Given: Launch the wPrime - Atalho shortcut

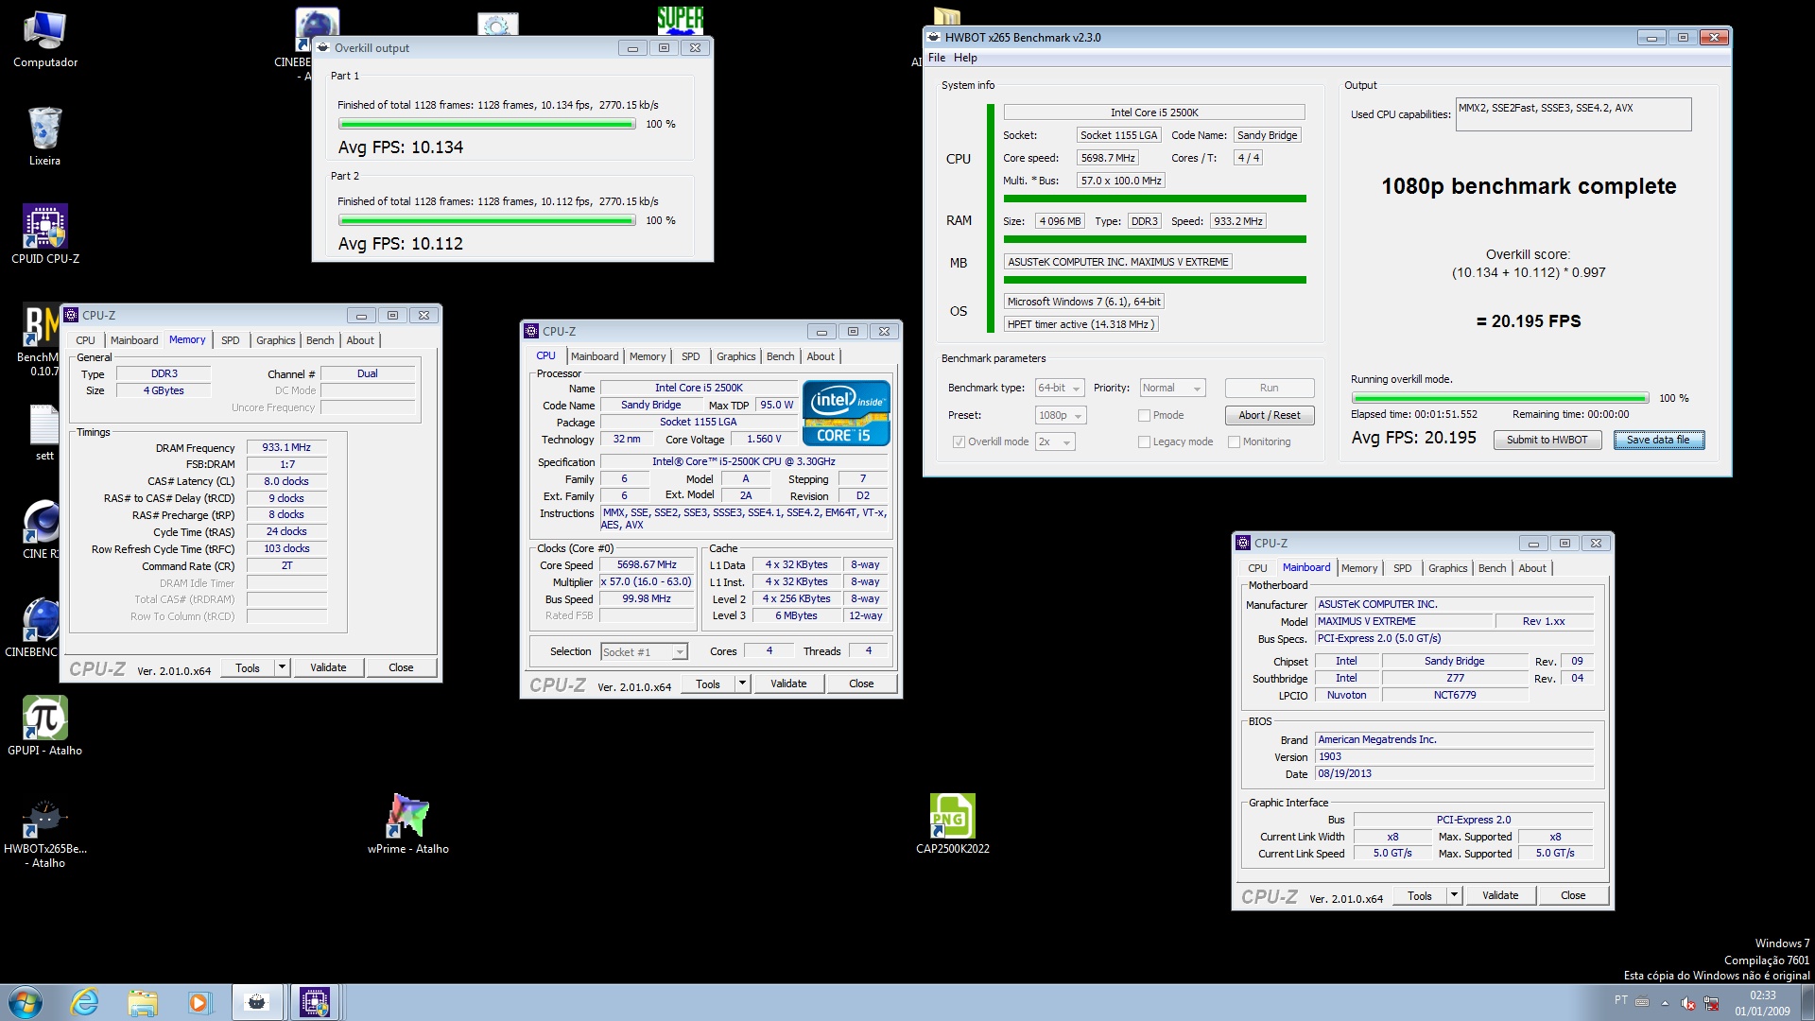Looking at the screenshot, I should [x=408, y=822].
